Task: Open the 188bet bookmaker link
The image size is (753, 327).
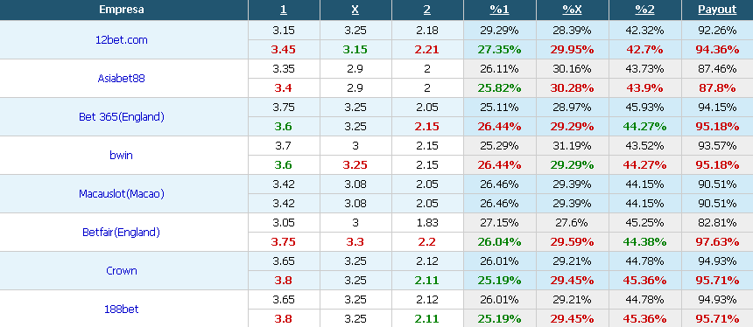Action: point(122,310)
